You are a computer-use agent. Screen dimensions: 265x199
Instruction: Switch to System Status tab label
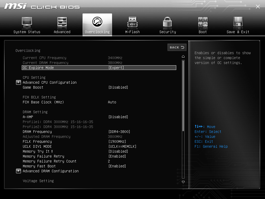tap(27, 32)
